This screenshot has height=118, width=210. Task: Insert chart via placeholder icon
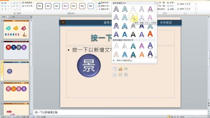[x=120, y=69]
